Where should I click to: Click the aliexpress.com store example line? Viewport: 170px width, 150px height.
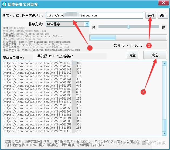point(37,42)
